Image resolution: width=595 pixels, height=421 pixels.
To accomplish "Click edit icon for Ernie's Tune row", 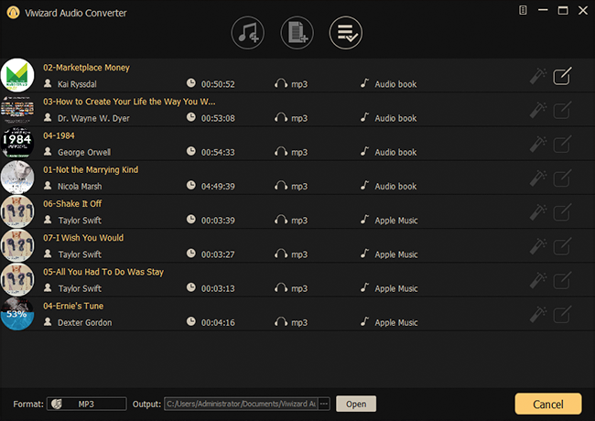I will click(x=563, y=314).
